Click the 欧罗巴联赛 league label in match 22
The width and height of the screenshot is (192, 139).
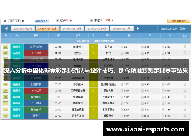pos(36,47)
